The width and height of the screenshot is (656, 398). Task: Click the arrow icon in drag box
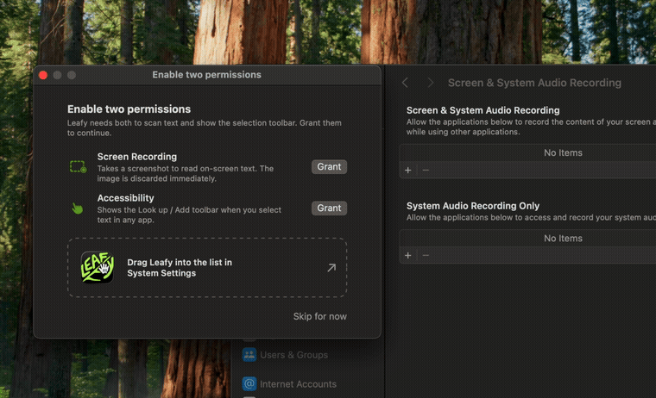[331, 268]
